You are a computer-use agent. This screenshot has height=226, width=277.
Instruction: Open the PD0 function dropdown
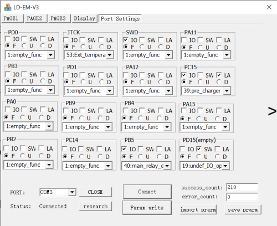(x=50, y=55)
